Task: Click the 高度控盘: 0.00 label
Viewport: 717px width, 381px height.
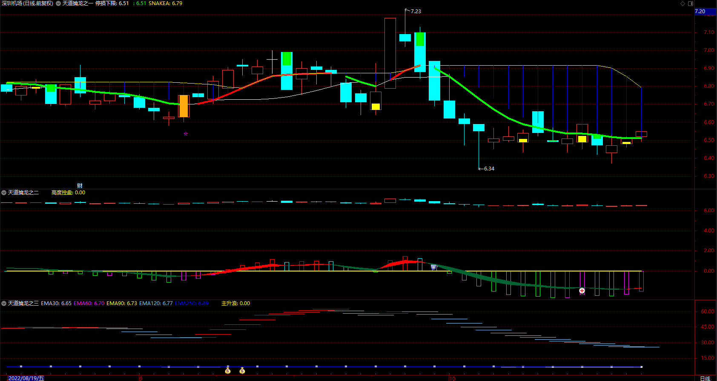Action: (68, 193)
